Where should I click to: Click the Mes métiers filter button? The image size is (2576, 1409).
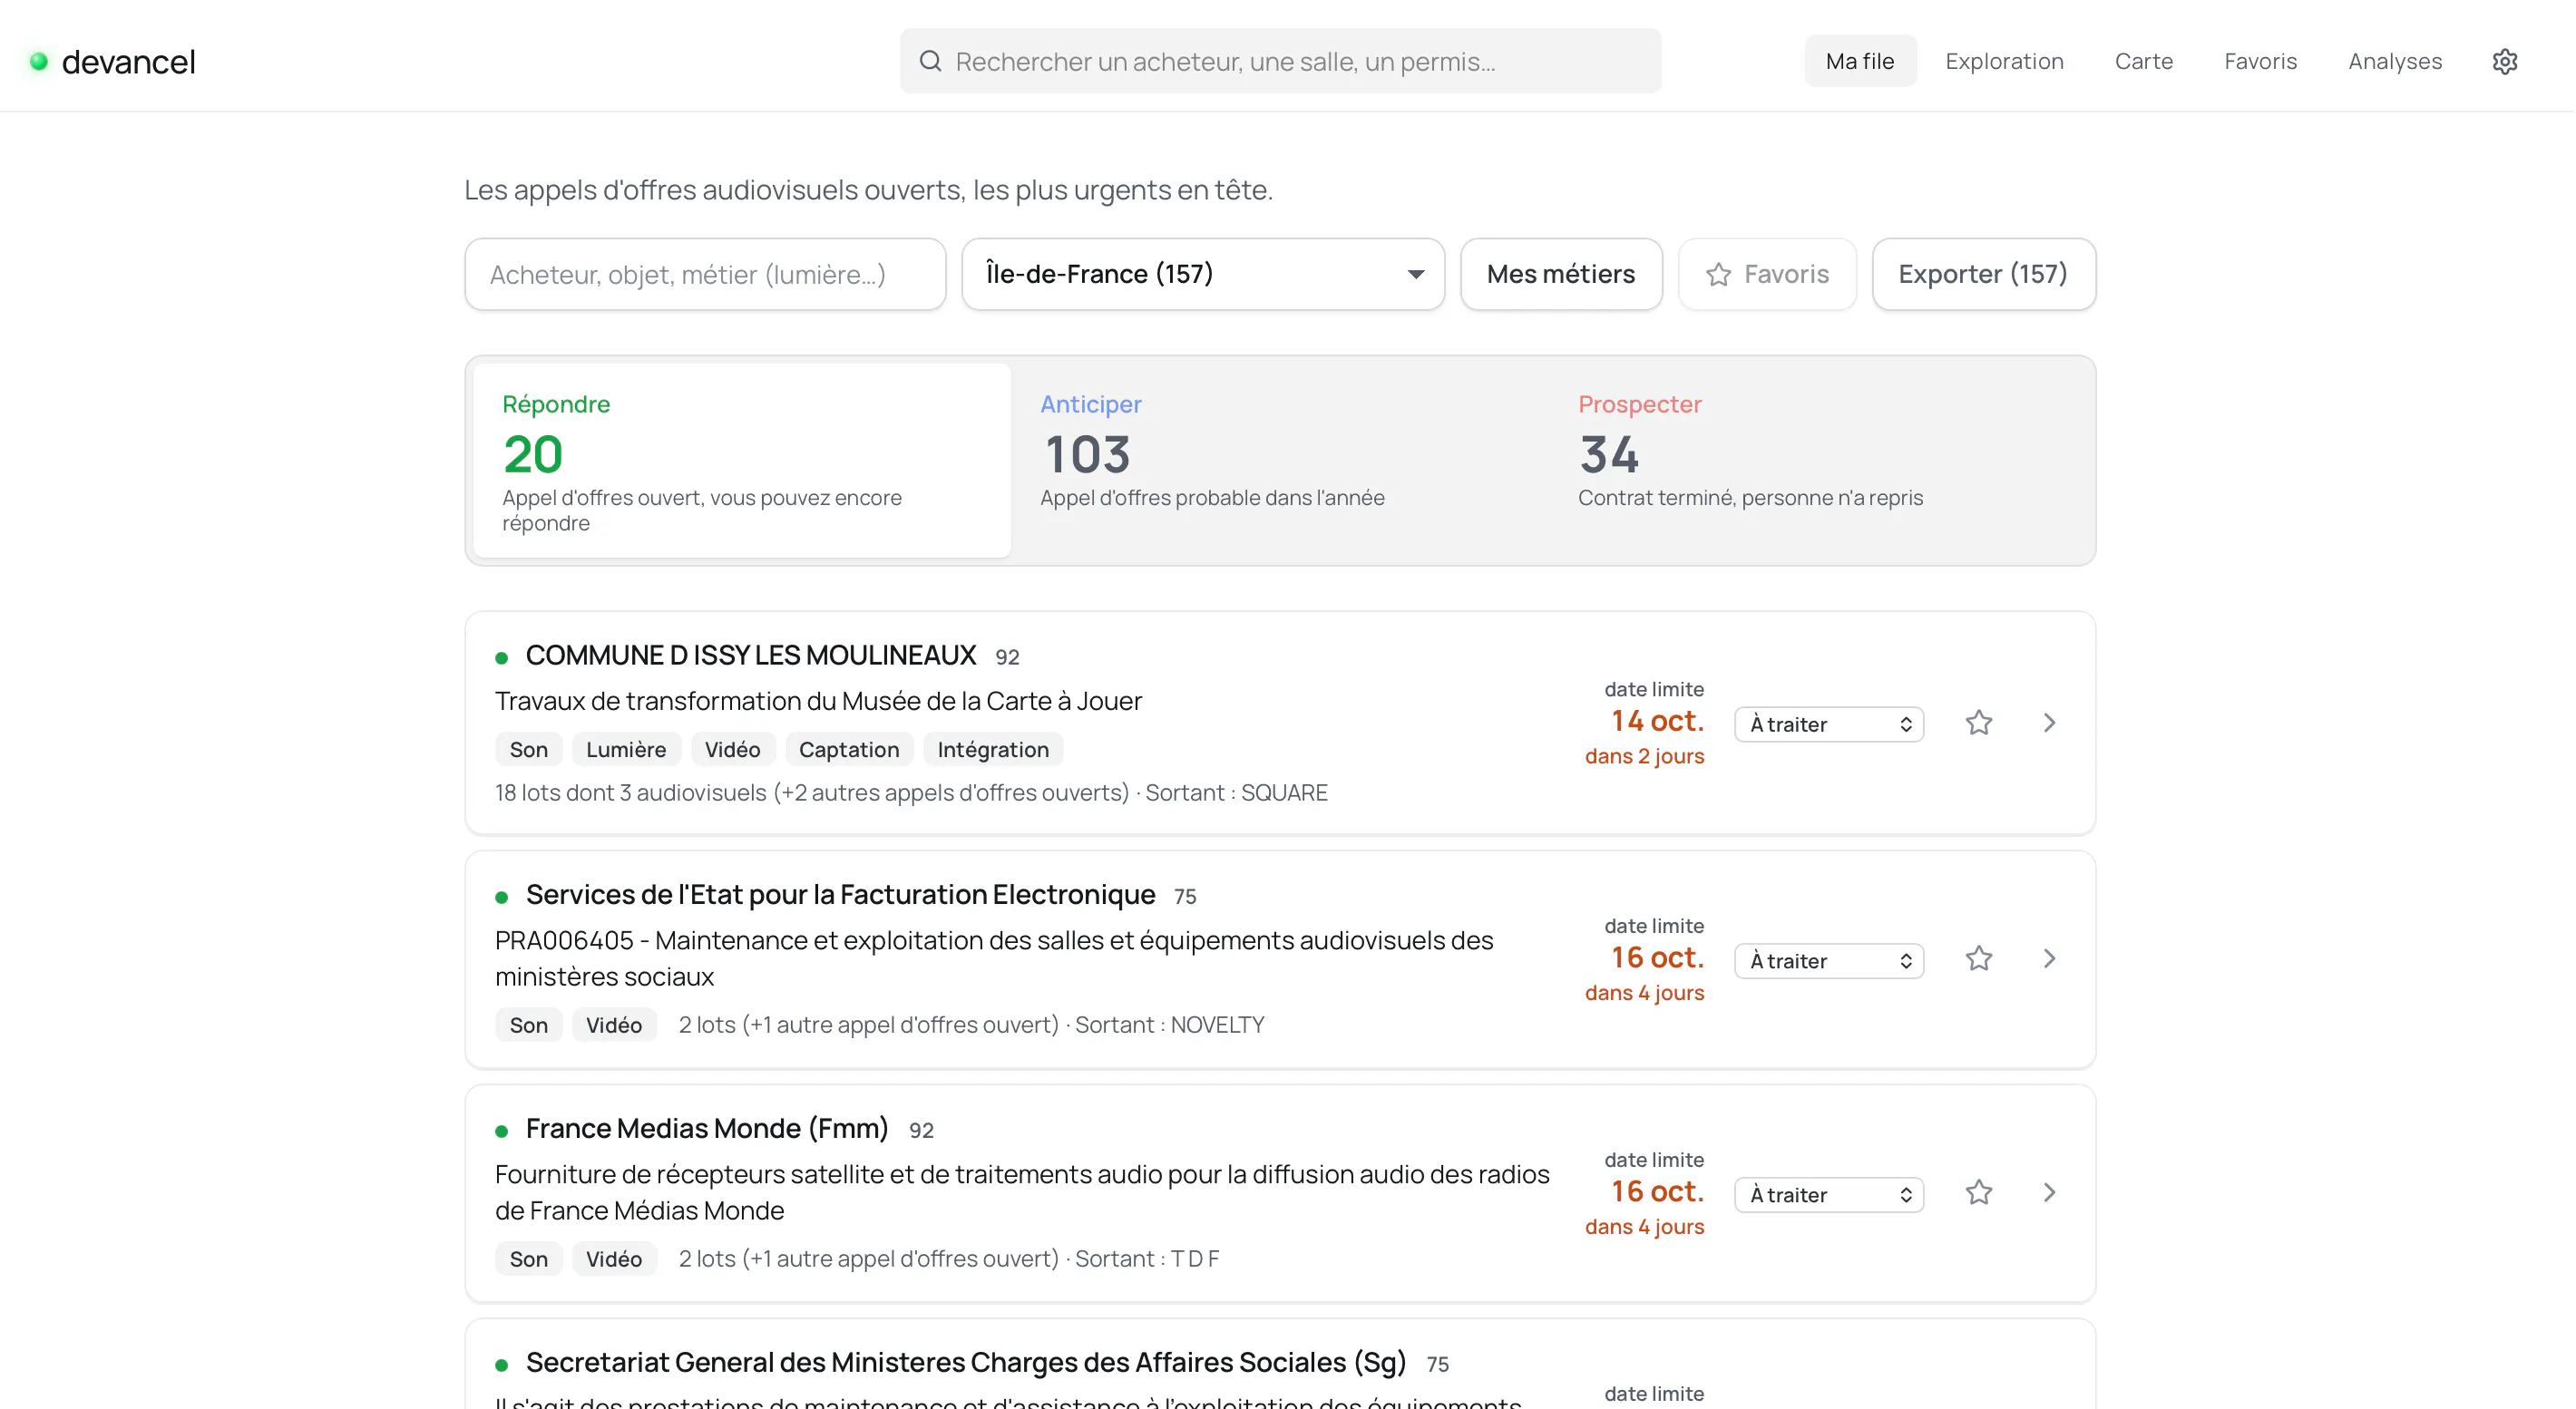[1561, 274]
